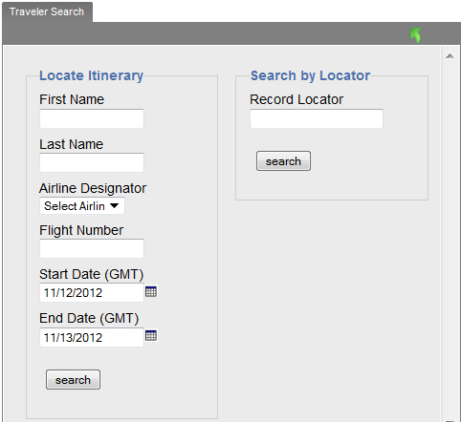
Task: Click search button under Locate Itinerary
Action: coord(73,380)
